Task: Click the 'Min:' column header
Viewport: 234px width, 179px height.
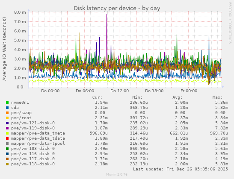Action: click(137, 97)
